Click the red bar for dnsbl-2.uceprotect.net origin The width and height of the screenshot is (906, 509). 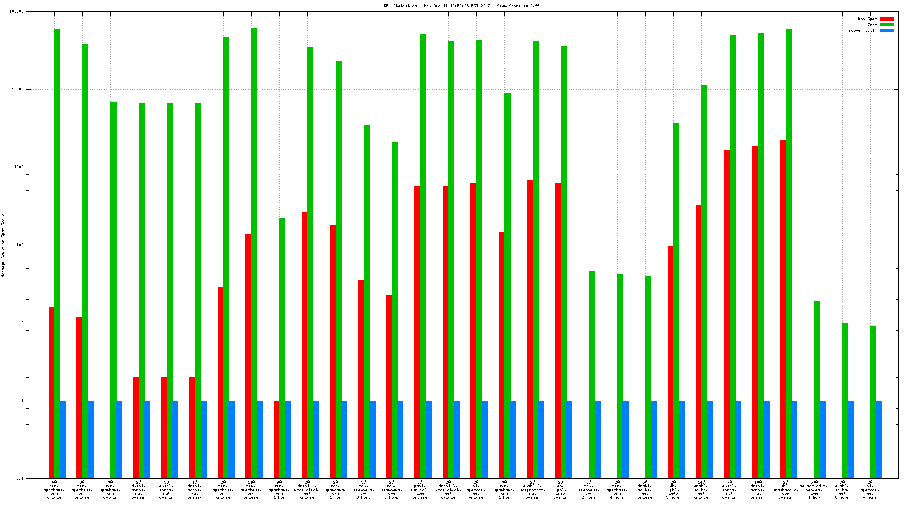pos(530,330)
